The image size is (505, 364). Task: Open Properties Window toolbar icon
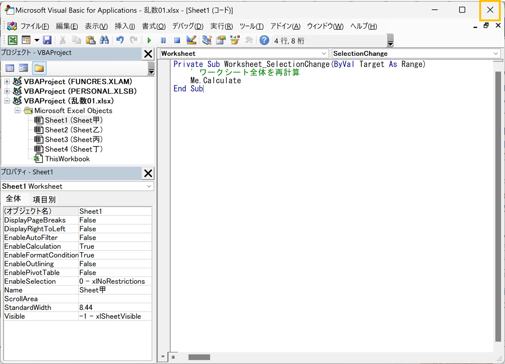pos(221,40)
